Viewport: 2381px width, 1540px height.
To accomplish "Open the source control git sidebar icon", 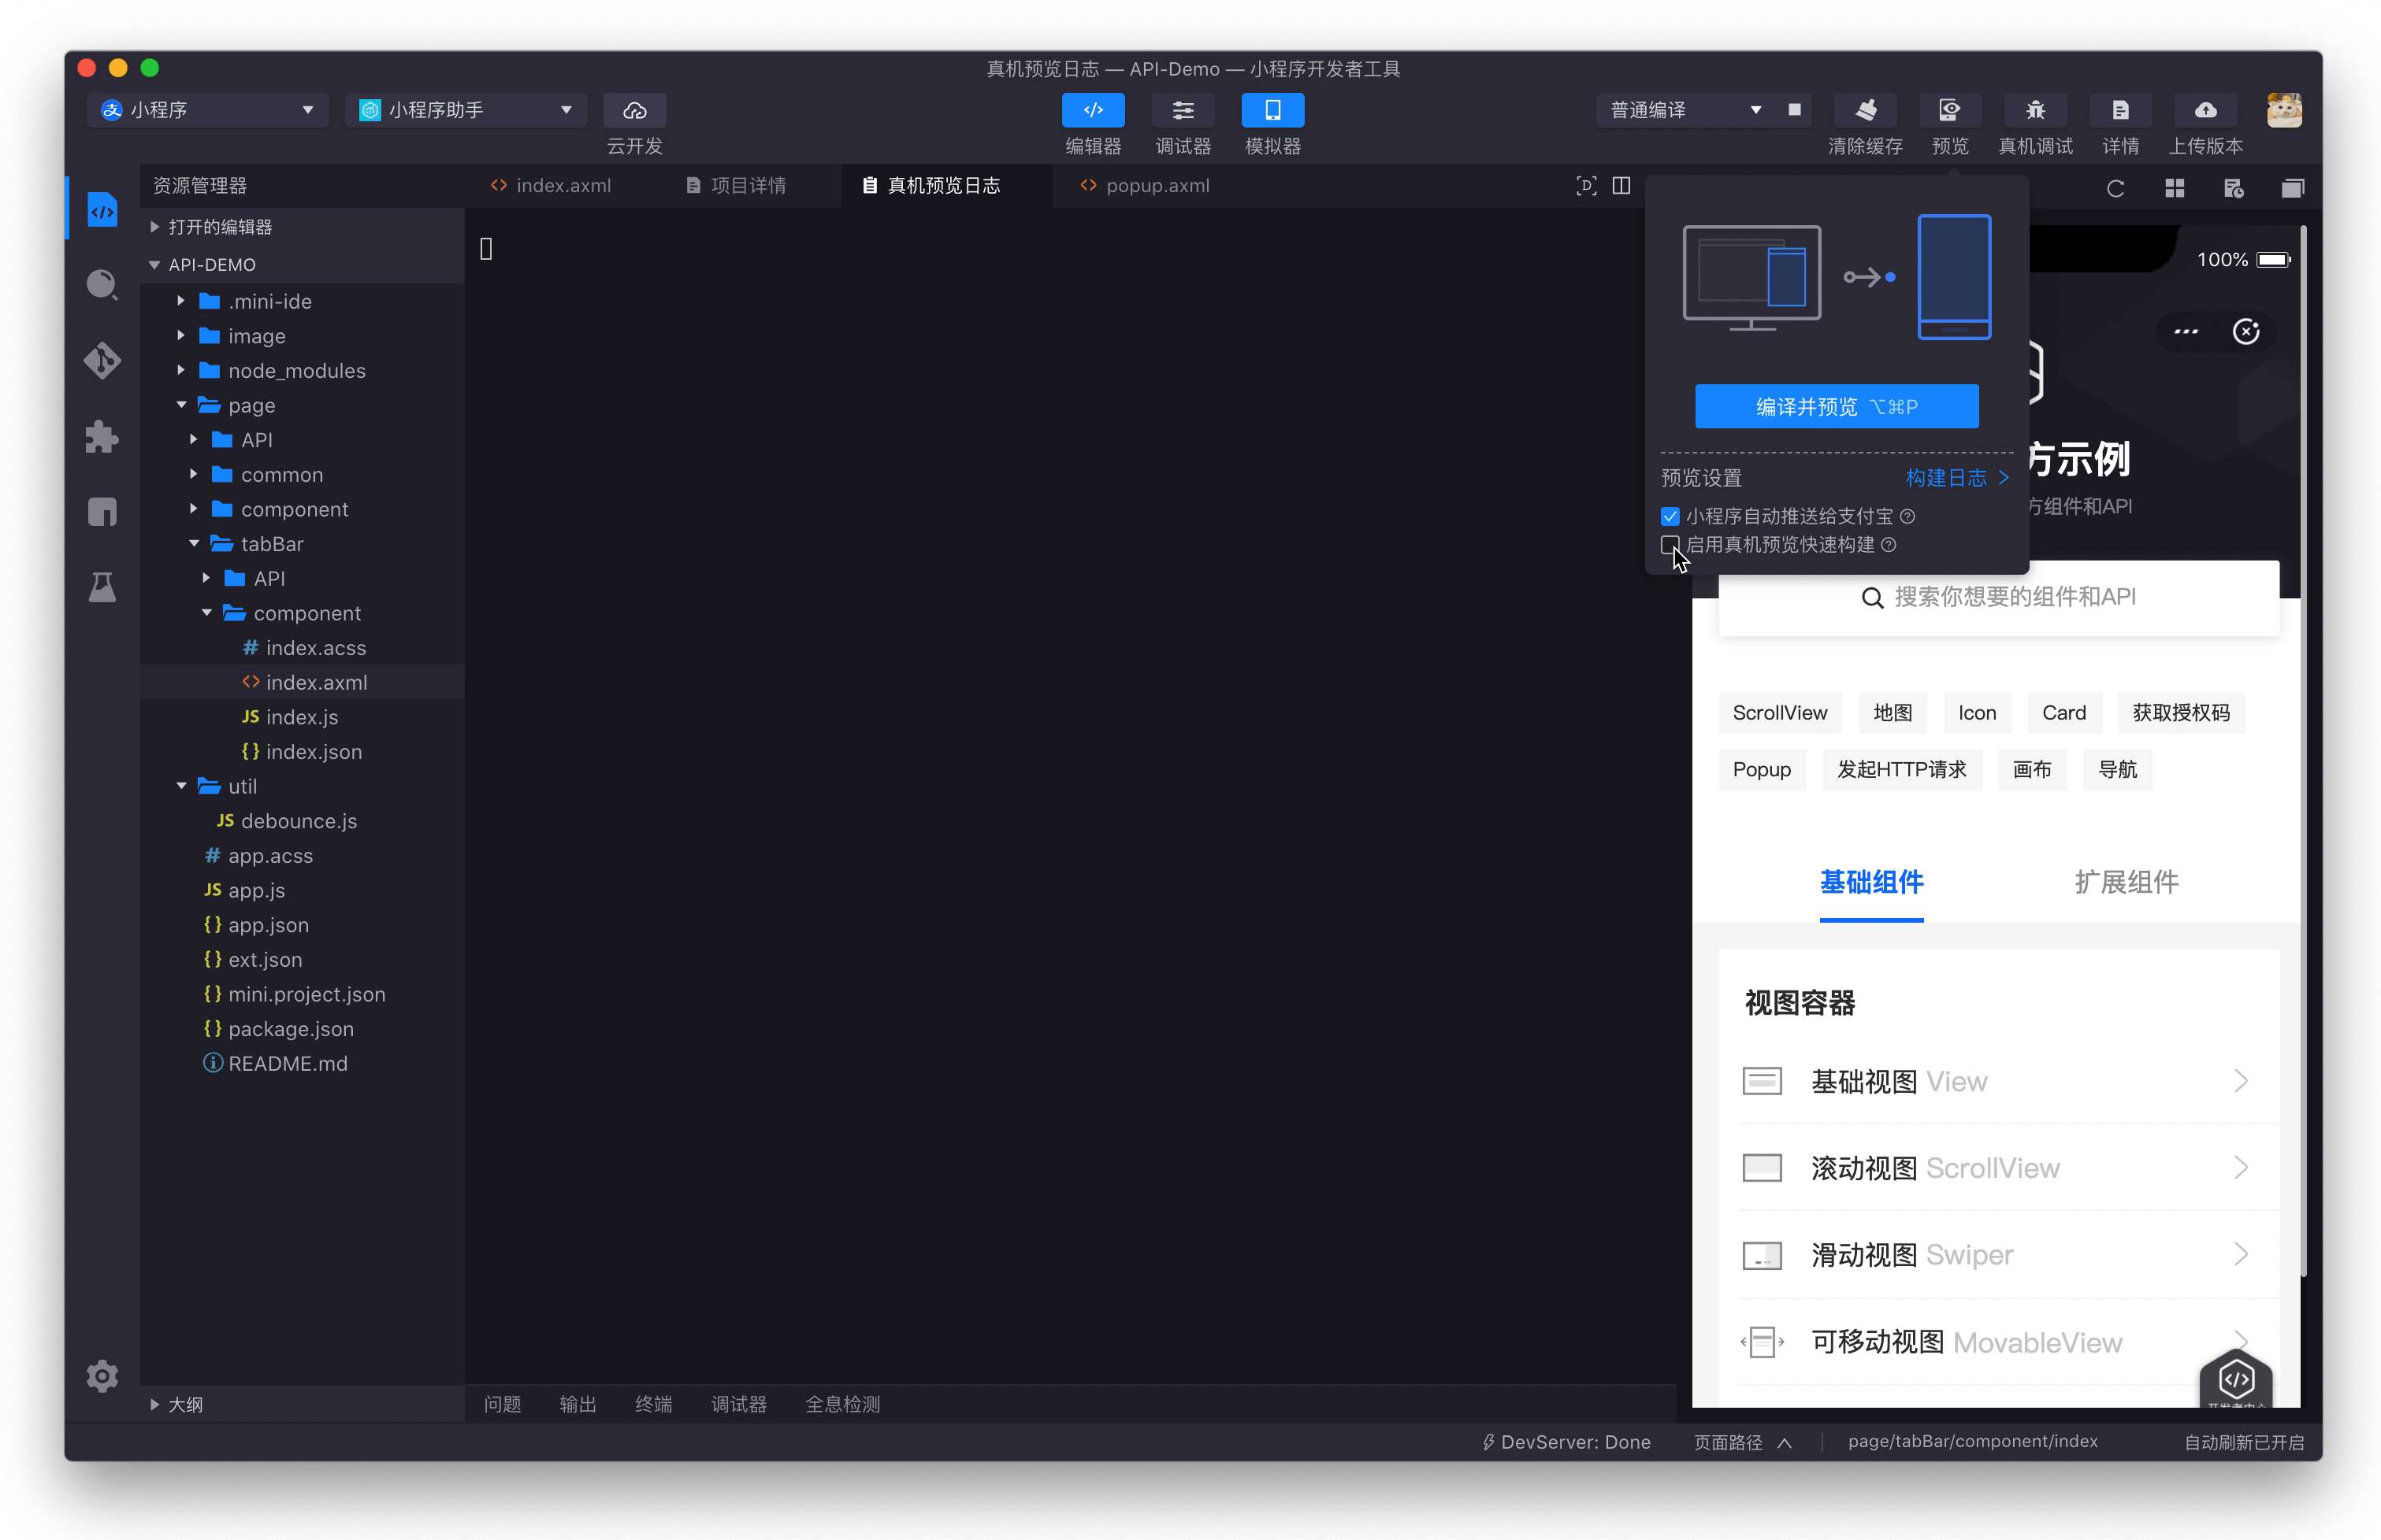I will pos(102,361).
